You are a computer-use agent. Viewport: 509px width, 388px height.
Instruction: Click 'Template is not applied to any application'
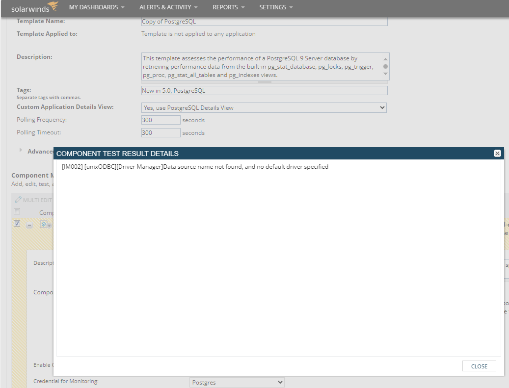pyautogui.click(x=198, y=34)
